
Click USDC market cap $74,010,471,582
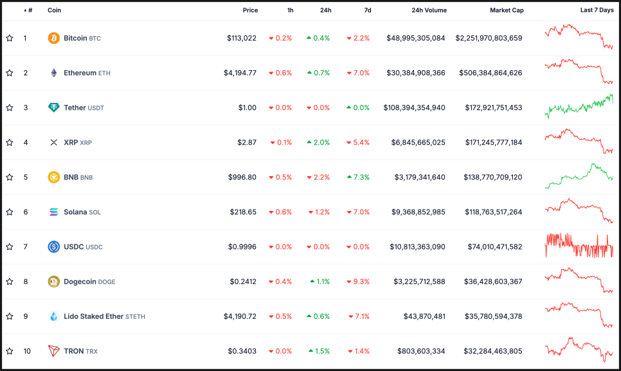click(x=495, y=247)
